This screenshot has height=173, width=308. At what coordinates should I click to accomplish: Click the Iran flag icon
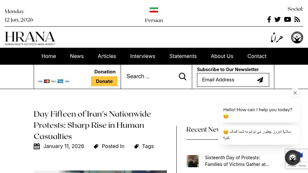pos(154,10)
